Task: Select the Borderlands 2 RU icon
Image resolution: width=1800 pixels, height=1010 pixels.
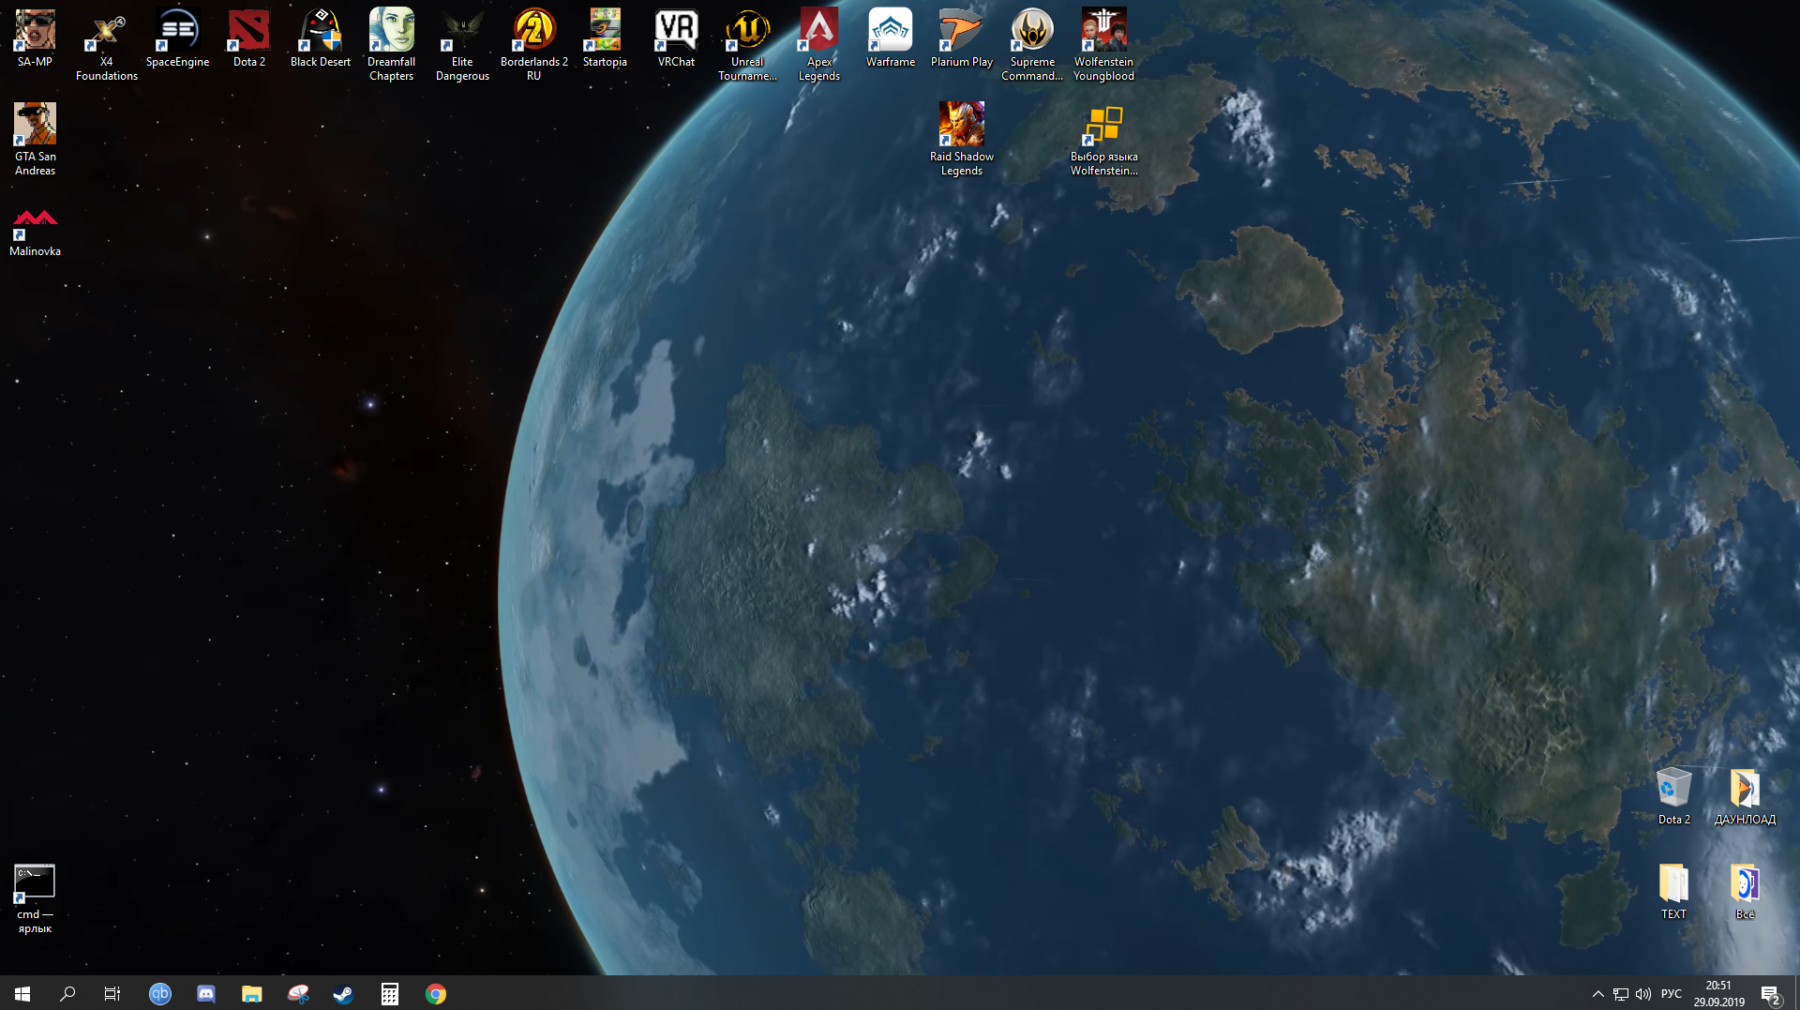Action: (x=533, y=45)
